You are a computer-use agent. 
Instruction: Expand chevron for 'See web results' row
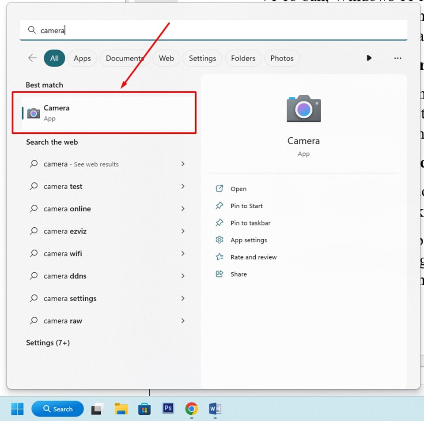(183, 164)
